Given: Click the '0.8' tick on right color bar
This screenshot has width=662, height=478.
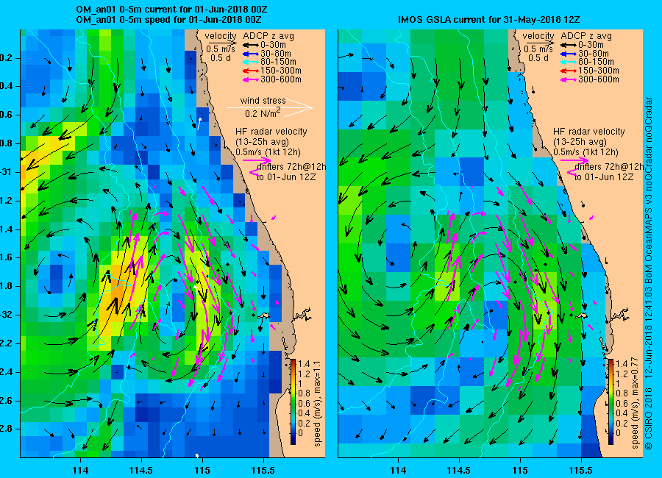Looking at the screenshot, I should click(x=622, y=394).
